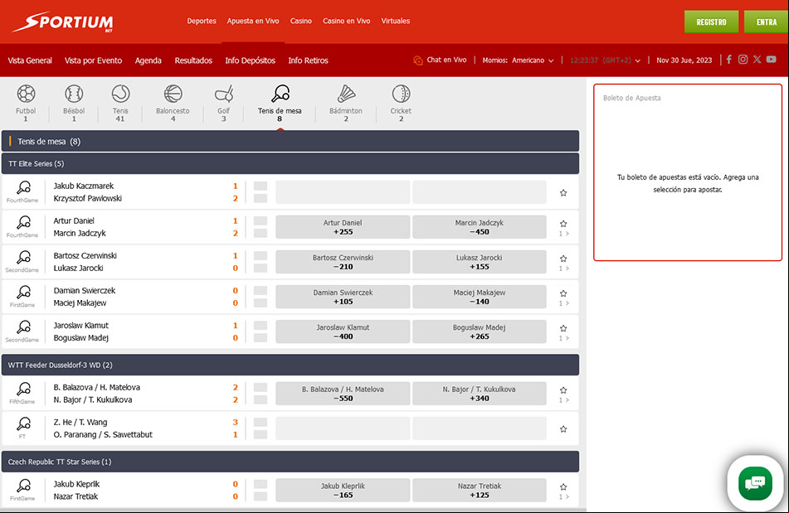Viewport: 789px width, 513px height.
Task: Favorite the Kleprlik vs Tretiak match star
Action: click(563, 486)
